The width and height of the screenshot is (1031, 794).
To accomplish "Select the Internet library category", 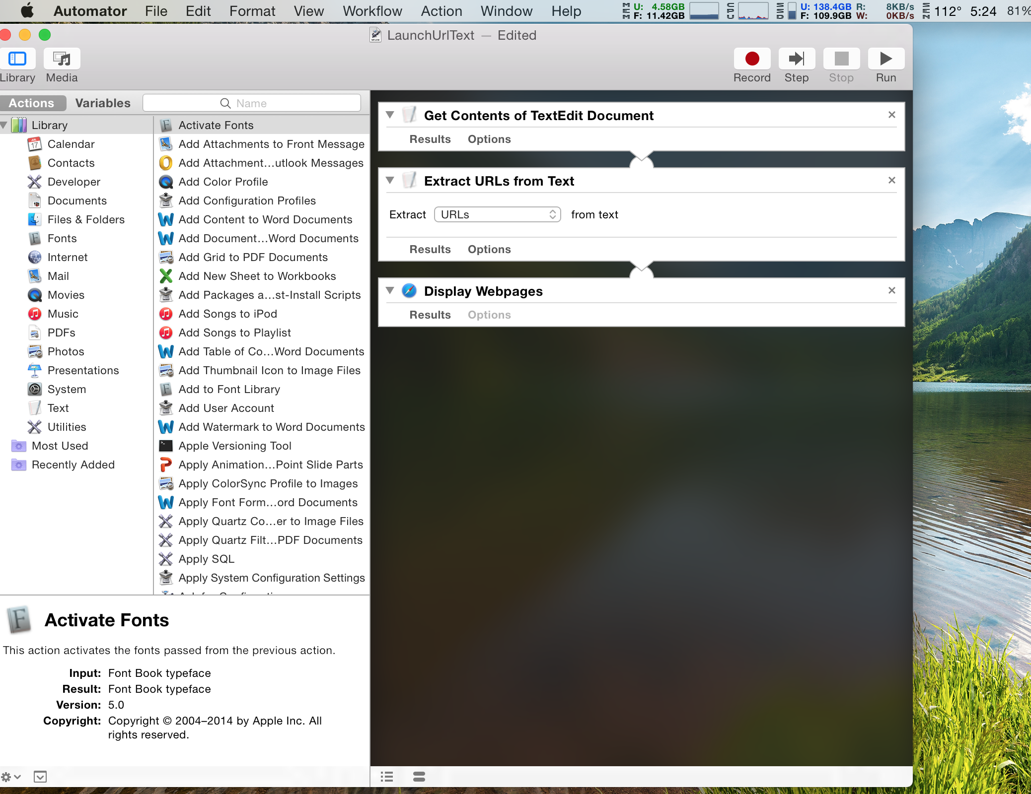I will coord(68,257).
